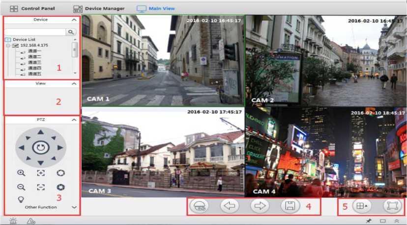
Task: Toggle full screen view mode
Action: 391,206
